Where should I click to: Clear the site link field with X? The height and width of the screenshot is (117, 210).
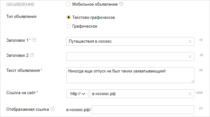pyautogui.click(x=190, y=94)
